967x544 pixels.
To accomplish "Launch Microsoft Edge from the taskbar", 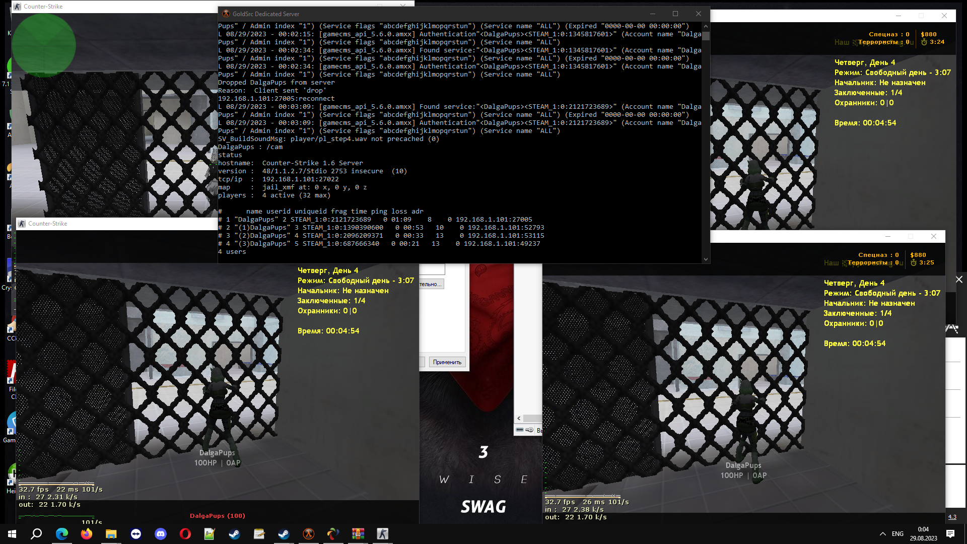I will 62,534.
